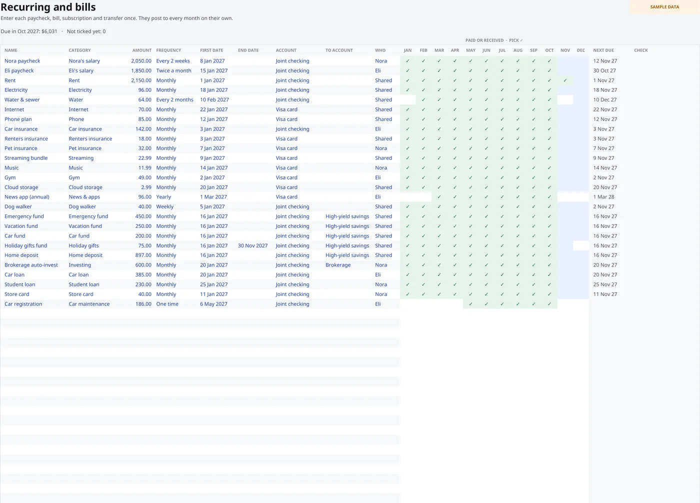Screen dimensions: 700x503
Task: Click the SAMPLE DATA badge
Action: click(x=664, y=7)
